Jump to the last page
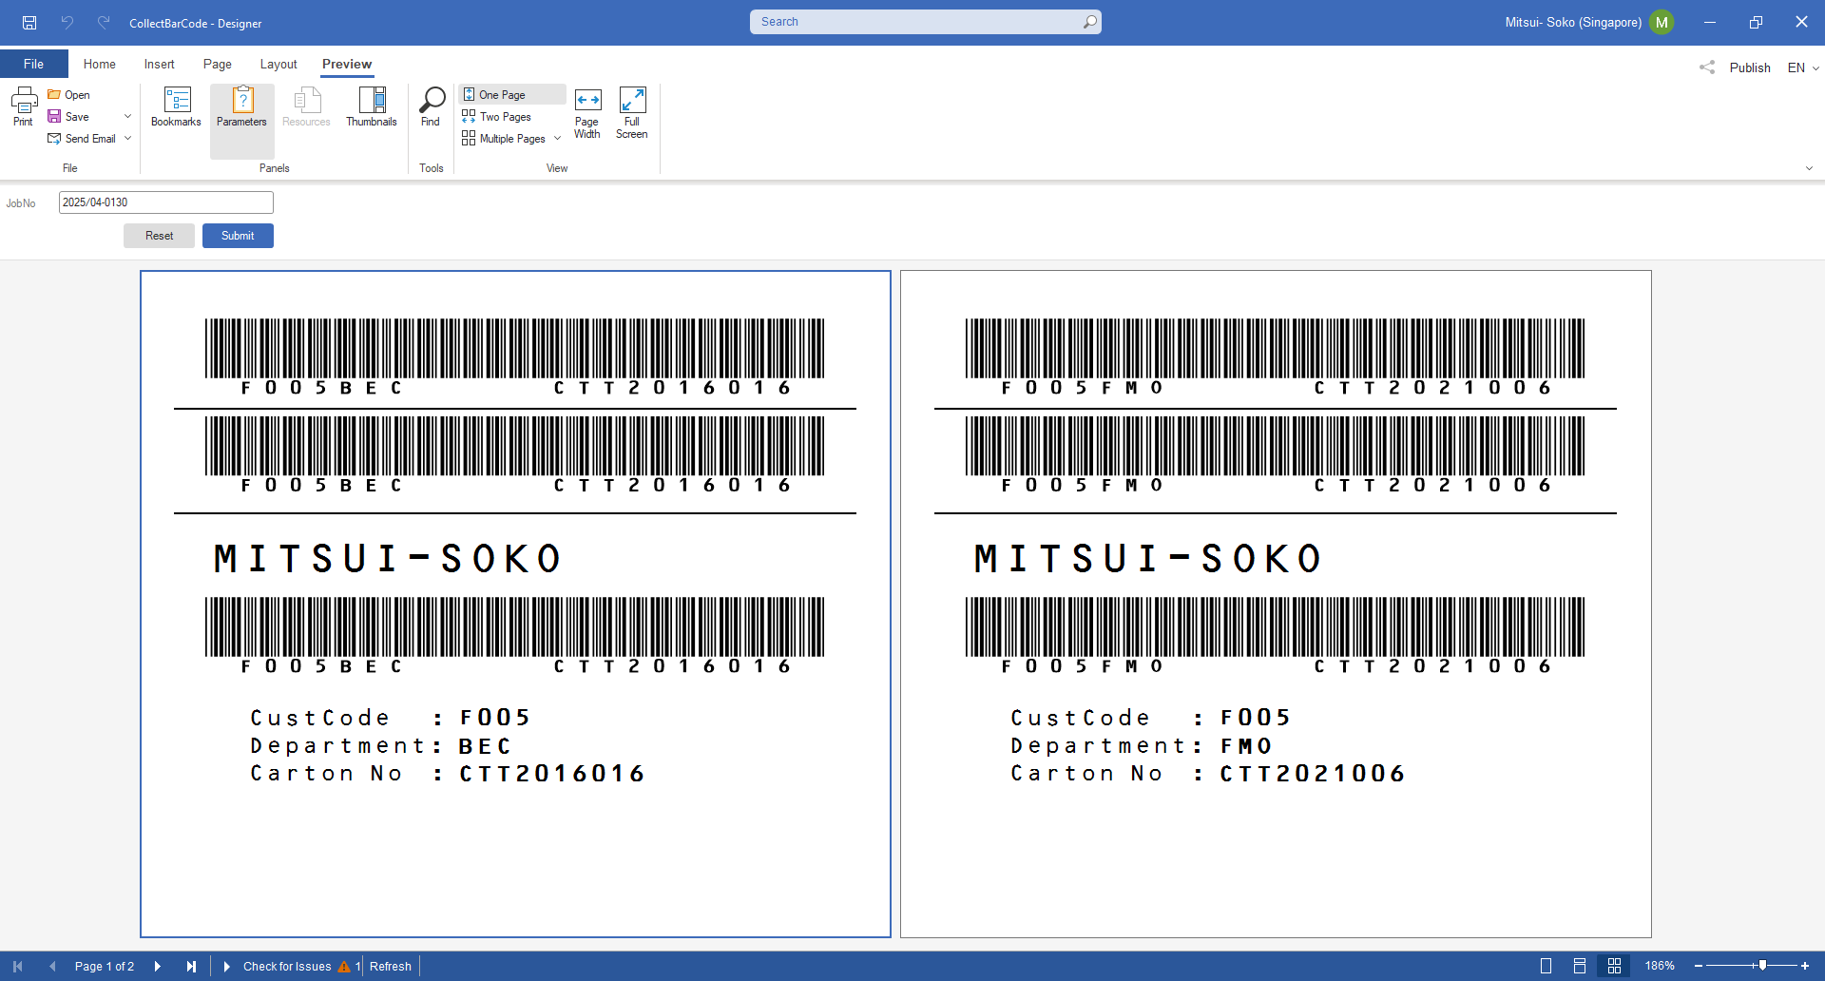Screen dimensions: 1825x981 192,967
